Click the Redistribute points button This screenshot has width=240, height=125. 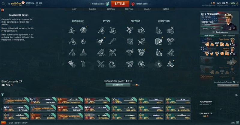point(118,85)
